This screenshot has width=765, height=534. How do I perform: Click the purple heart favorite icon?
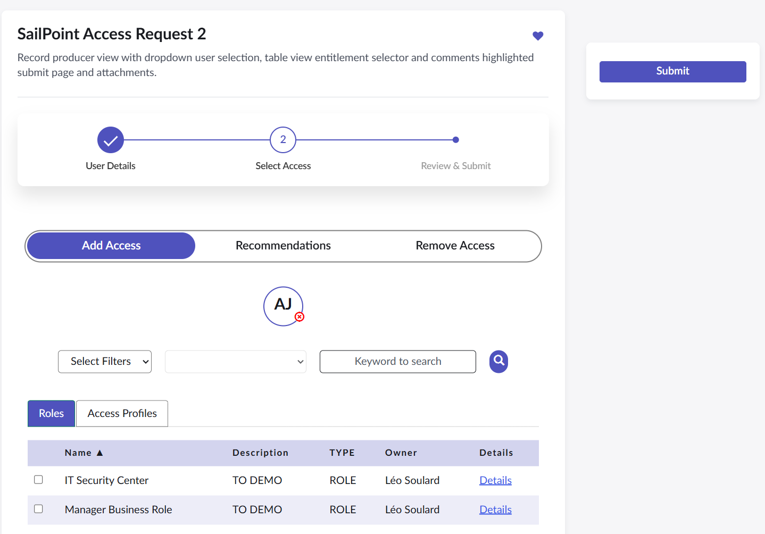click(x=538, y=36)
